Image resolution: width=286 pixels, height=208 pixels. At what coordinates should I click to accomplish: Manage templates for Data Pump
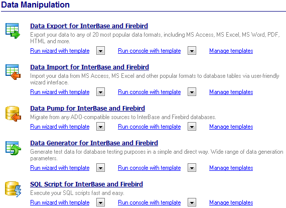pos(231,127)
